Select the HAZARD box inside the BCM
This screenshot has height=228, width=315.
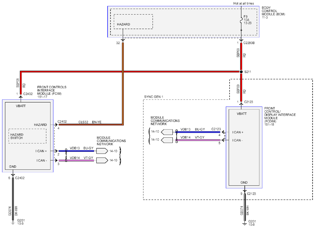pyautogui.click(x=133, y=22)
